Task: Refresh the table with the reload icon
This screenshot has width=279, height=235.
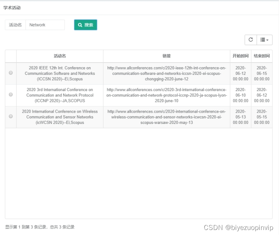Action: click(251, 40)
